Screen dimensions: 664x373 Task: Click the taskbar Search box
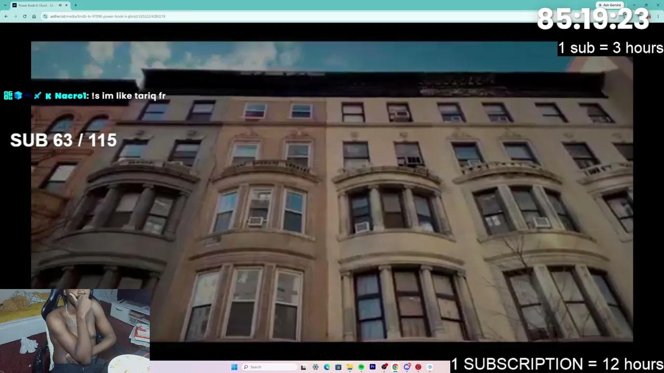(268, 367)
